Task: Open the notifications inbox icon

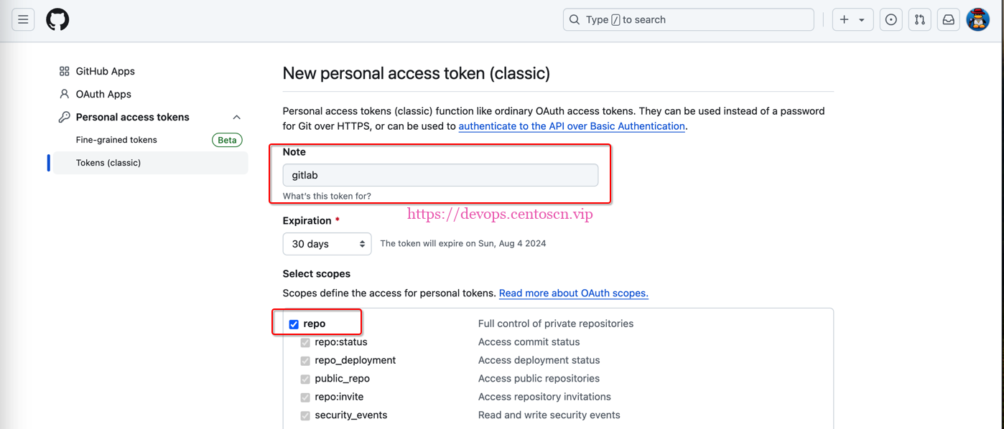Action: [948, 20]
